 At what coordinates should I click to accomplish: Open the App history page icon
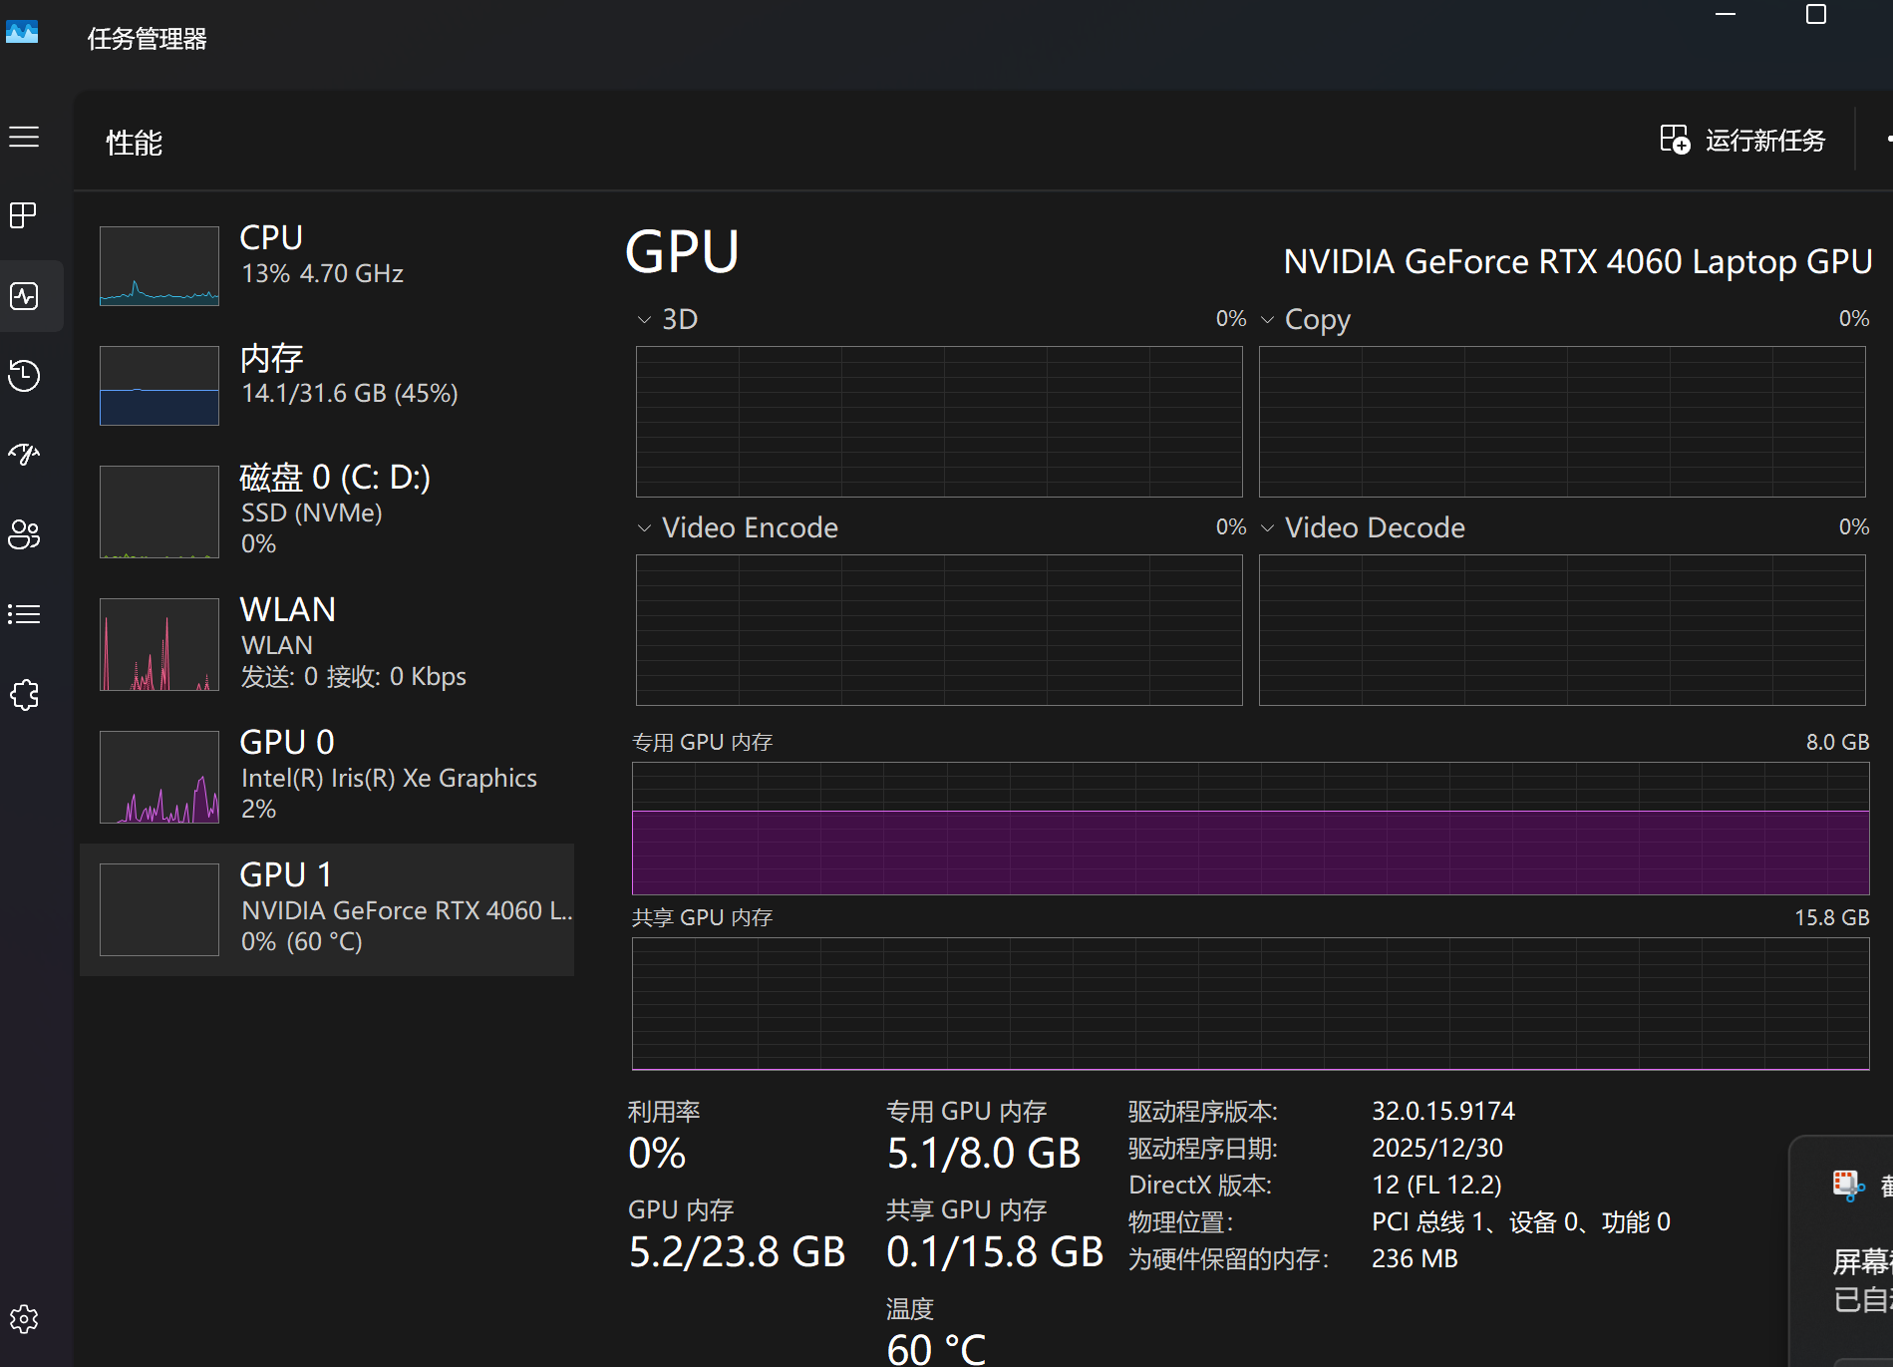pyautogui.click(x=24, y=375)
